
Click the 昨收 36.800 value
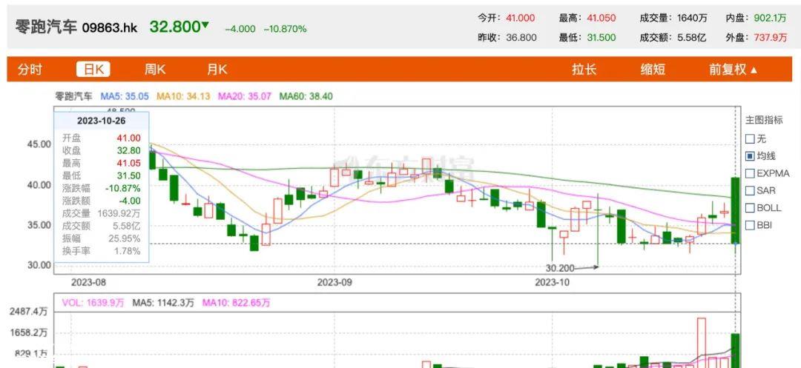[521, 37]
